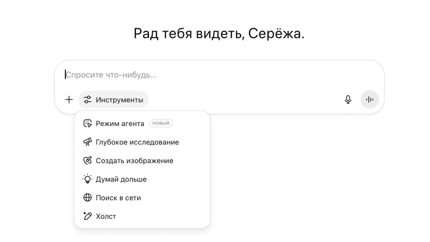Choose Холст from the tools menu

pyautogui.click(x=106, y=216)
